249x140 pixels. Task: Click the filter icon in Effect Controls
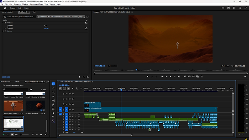click(x=79, y=77)
